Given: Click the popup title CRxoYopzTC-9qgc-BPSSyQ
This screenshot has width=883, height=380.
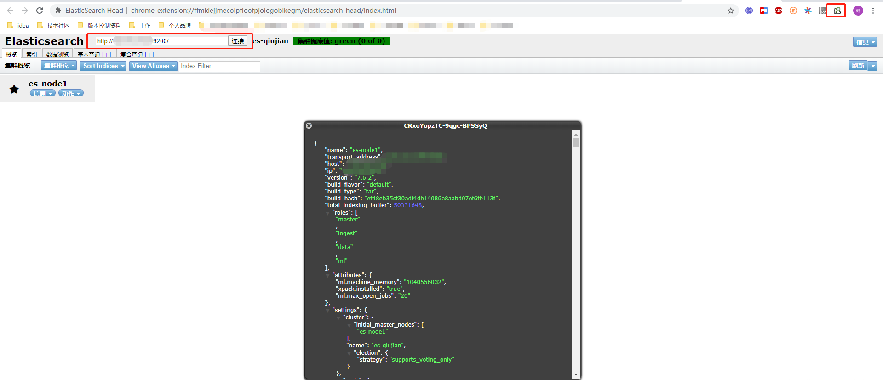Looking at the screenshot, I should pos(445,125).
